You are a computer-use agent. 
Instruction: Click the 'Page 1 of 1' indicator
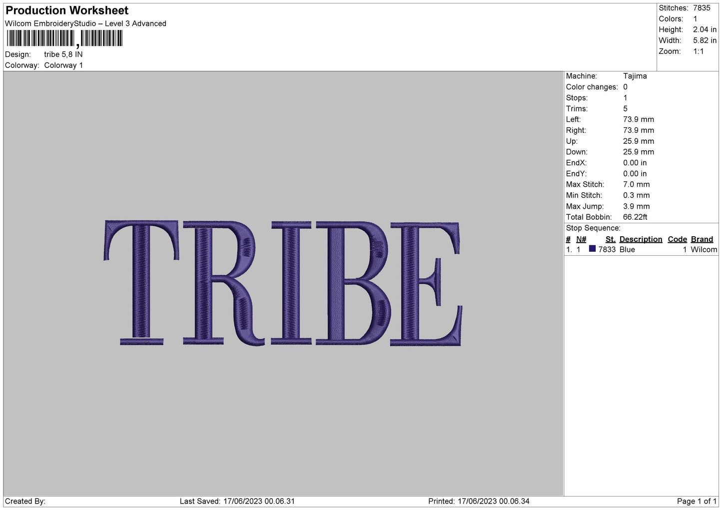tap(697, 501)
